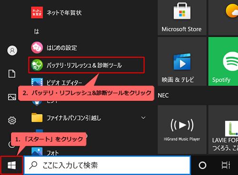Open 映画 & テレビ tile

182,62
